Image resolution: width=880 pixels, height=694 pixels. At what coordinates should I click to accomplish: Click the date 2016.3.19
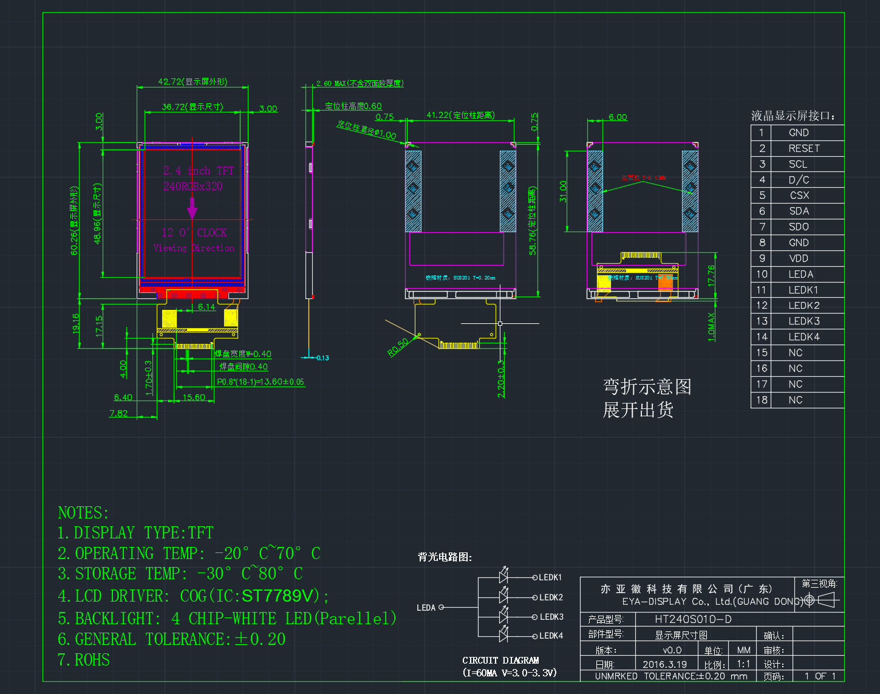click(664, 664)
